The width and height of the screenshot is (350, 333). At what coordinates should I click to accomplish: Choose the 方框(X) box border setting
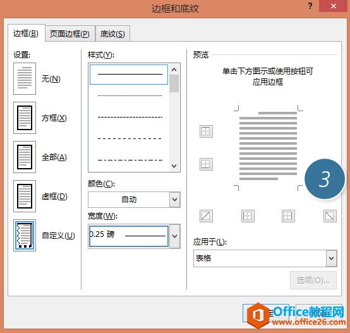tap(25, 118)
